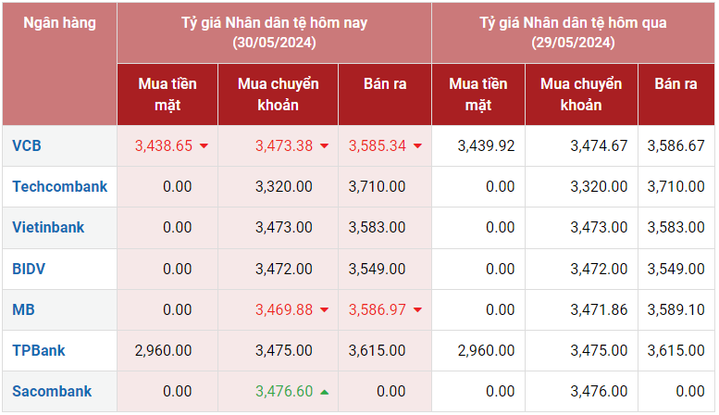Open the Sacombank bank link
Viewport: 719px width, 415px height.
pyautogui.click(x=52, y=391)
